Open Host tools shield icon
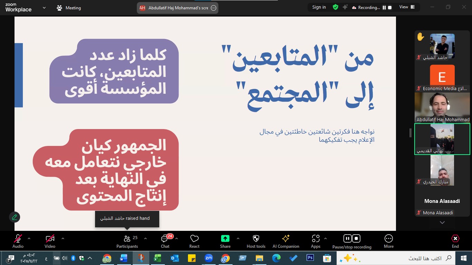This screenshot has height=265, width=472. [256, 241]
